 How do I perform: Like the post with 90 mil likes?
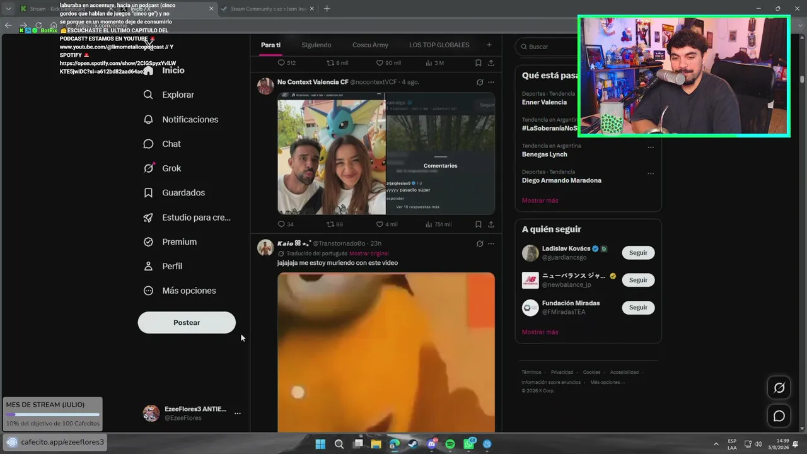pyautogui.click(x=388, y=63)
